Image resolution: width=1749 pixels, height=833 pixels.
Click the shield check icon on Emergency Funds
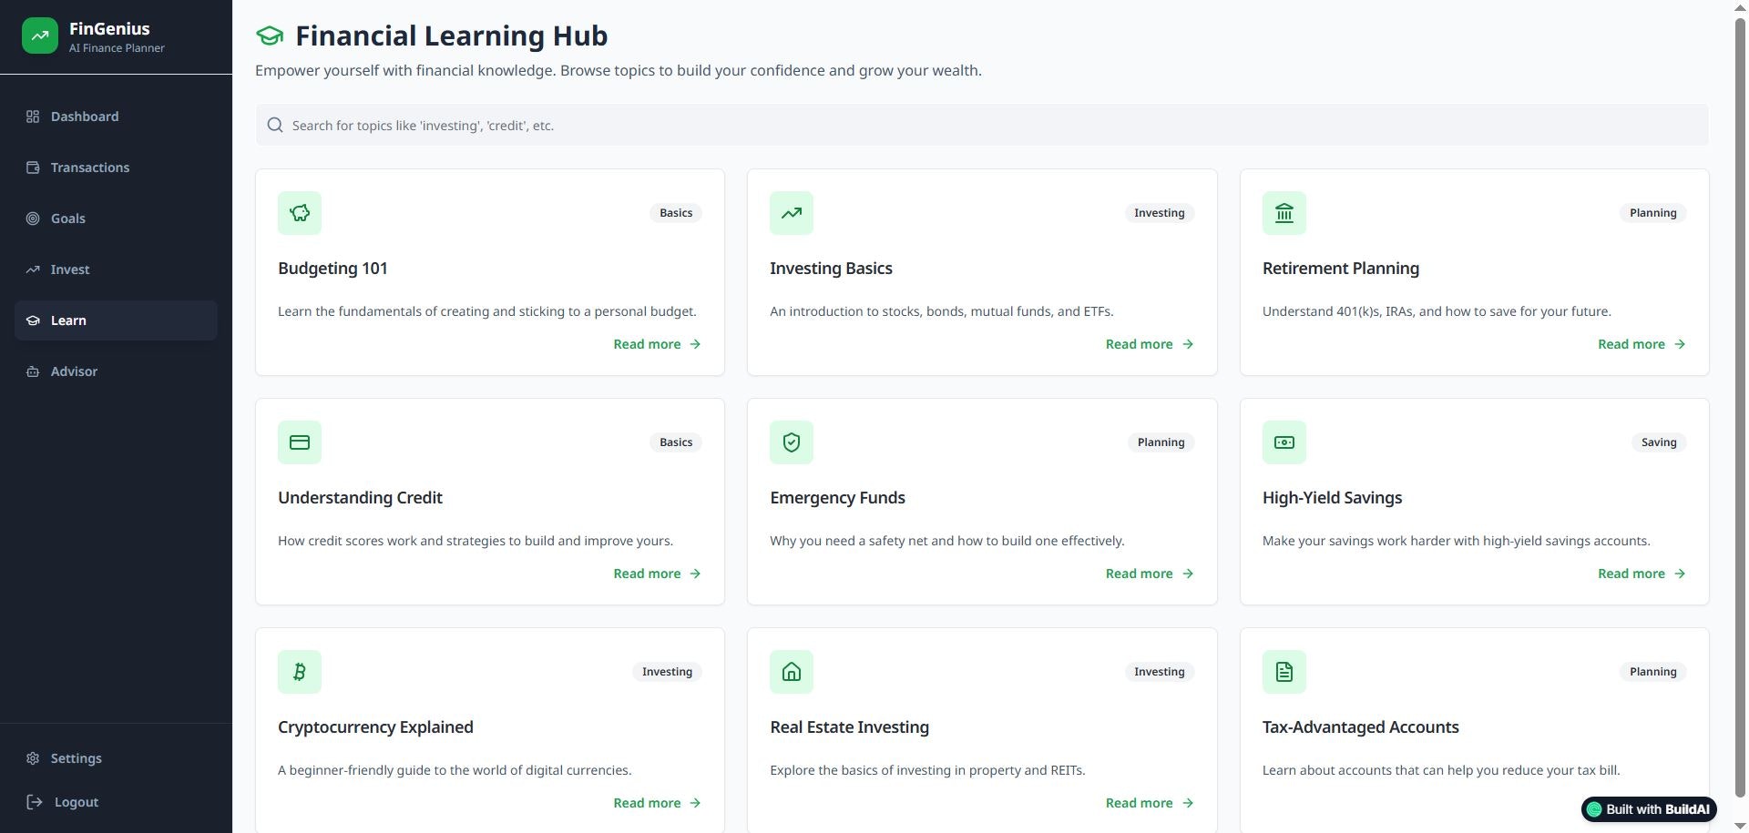(792, 442)
